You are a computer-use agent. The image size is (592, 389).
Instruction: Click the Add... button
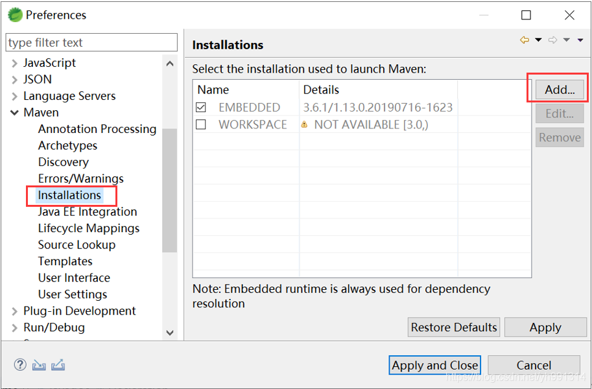pos(560,90)
